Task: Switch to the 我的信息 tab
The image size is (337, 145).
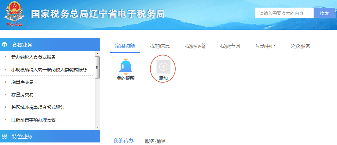Action: pos(160,46)
